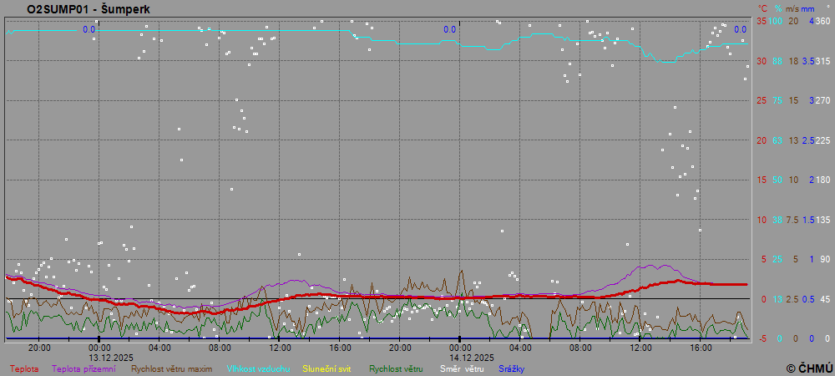The height and width of the screenshot is (376, 835).
Task: Click the red 35 temperature axis value
Action: tap(761, 21)
